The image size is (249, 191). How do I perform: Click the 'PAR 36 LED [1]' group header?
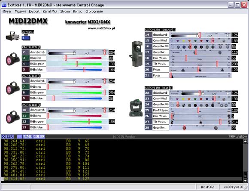click(31, 47)
